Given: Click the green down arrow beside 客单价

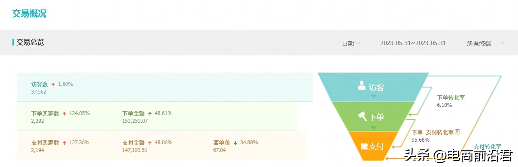Looking at the screenshot, I should [235, 143].
